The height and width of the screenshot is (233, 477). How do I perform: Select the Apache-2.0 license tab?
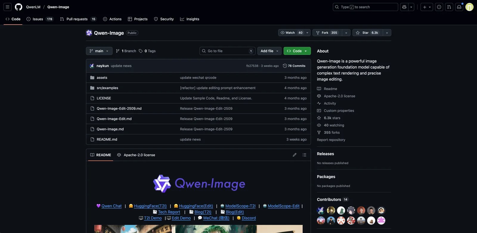coord(136,155)
